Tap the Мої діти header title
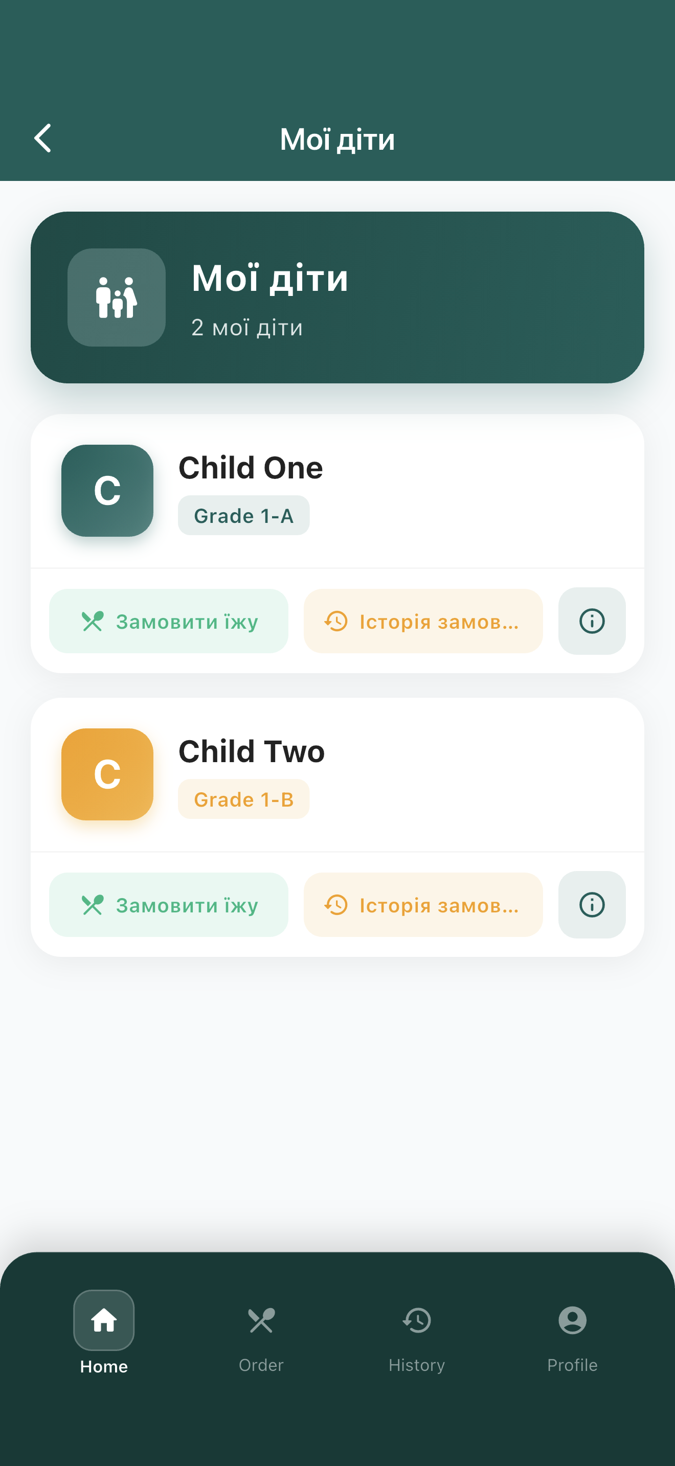Screen dimensions: 675x1466 (x=337, y=140)
